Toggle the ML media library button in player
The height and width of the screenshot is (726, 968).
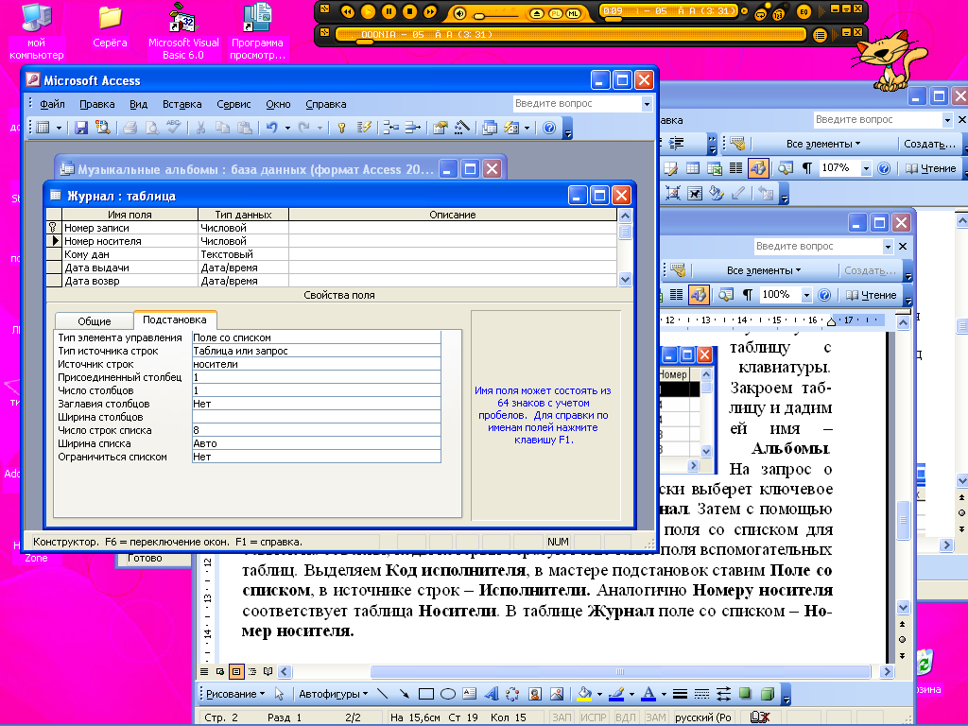point(574,13)
